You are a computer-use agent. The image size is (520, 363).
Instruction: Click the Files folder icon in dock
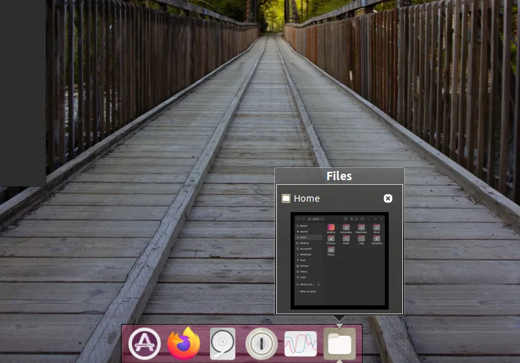click(339, 344)
